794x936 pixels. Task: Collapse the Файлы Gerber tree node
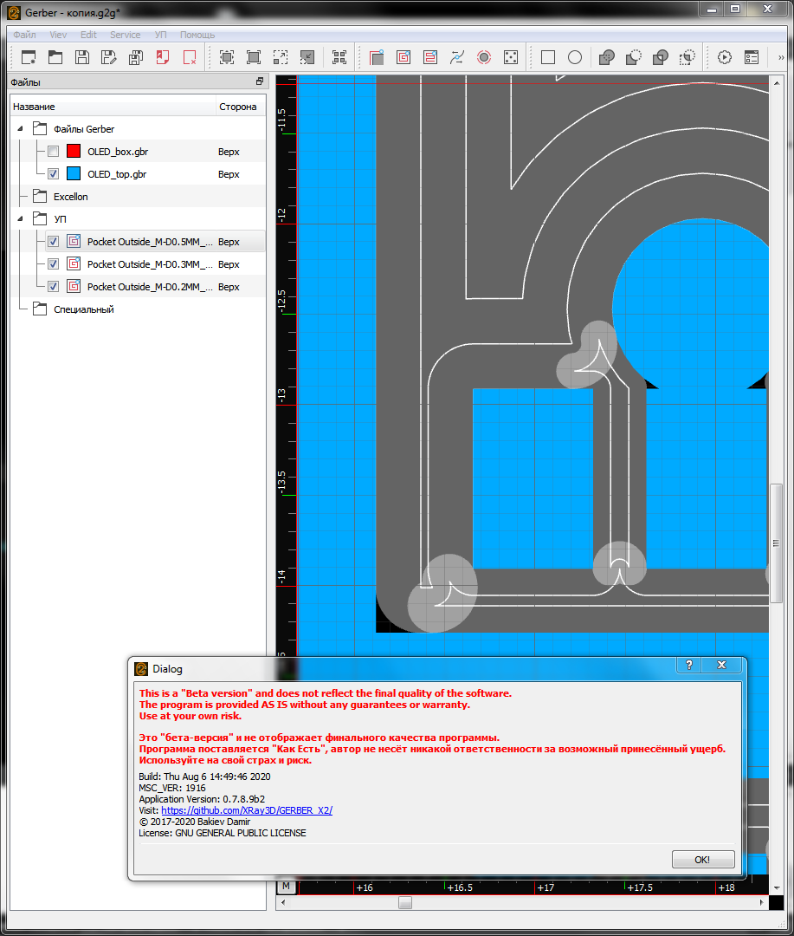[20, 129]
